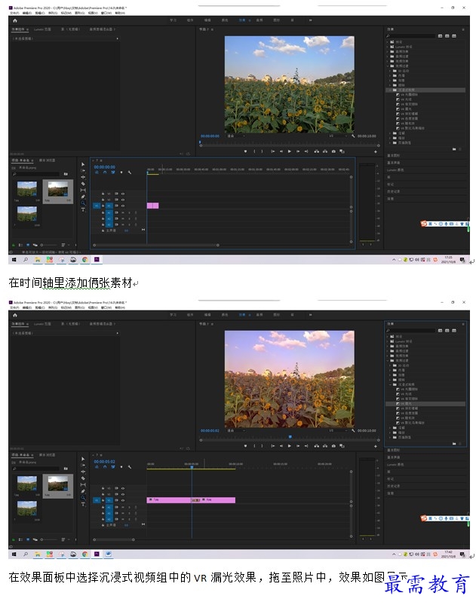Viewport: 476px width, 608px height.
Task: Activate the Slip tool in upper screenshot
Action: [x=83, y=191]
